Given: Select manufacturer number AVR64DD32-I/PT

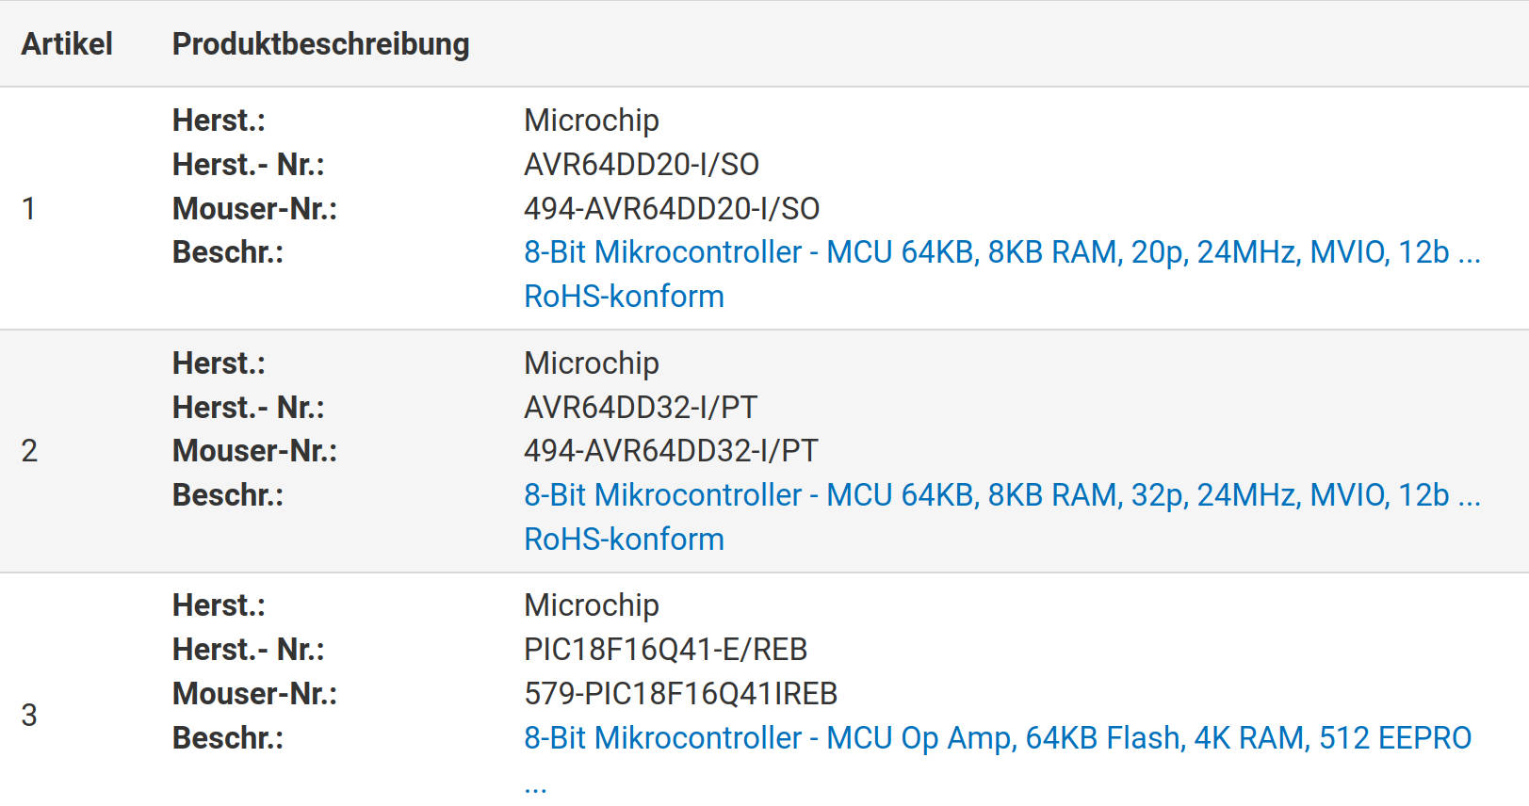Looking at the screenshot, I should pos(641,408).
